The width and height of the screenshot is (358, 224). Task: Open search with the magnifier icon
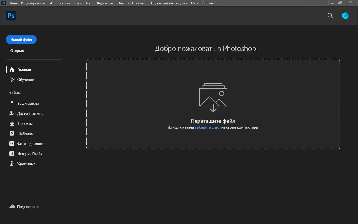(x=330, y=16)
